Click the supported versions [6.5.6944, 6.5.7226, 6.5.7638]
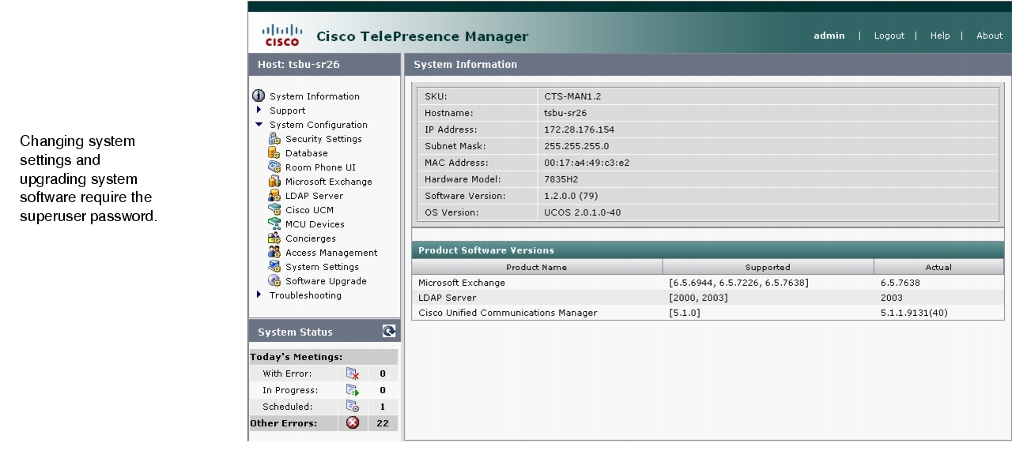The height and width of the screenshot is (473, 1012). click(738, 283)
